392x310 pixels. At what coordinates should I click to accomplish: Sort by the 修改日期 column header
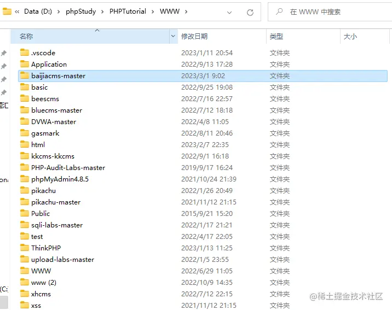tap(222, 37)
